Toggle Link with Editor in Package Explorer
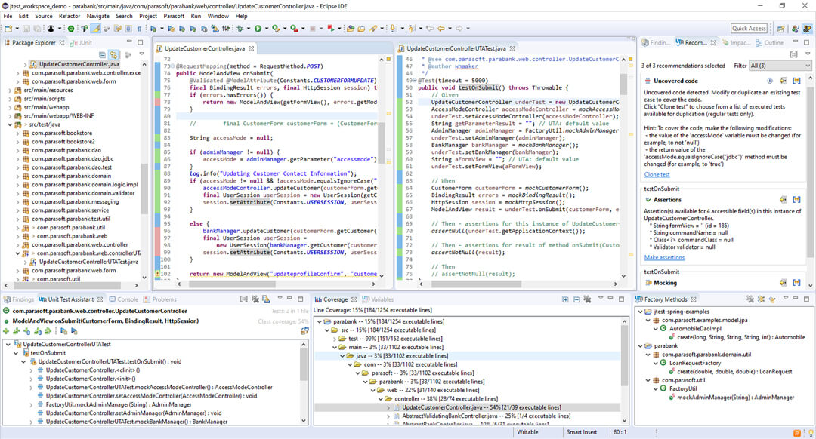Viewport: 816px width, 439px height. point(113,54)
